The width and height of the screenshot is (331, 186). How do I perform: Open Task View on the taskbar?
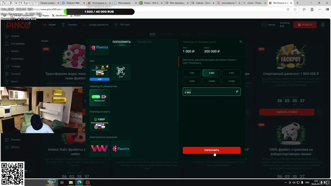(x=62, y=183)
